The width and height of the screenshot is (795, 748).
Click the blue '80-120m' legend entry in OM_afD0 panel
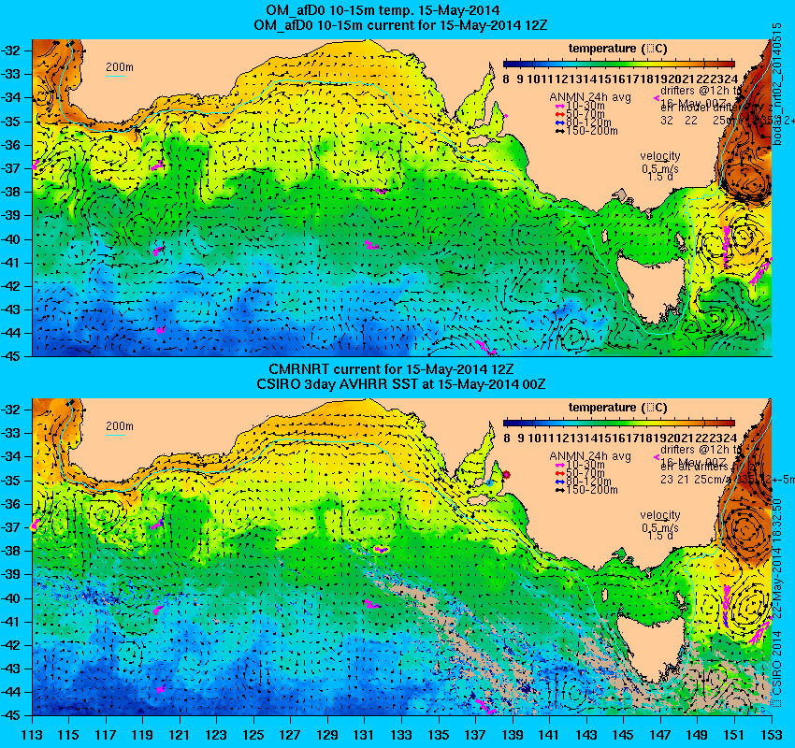[x=584, y=122]
